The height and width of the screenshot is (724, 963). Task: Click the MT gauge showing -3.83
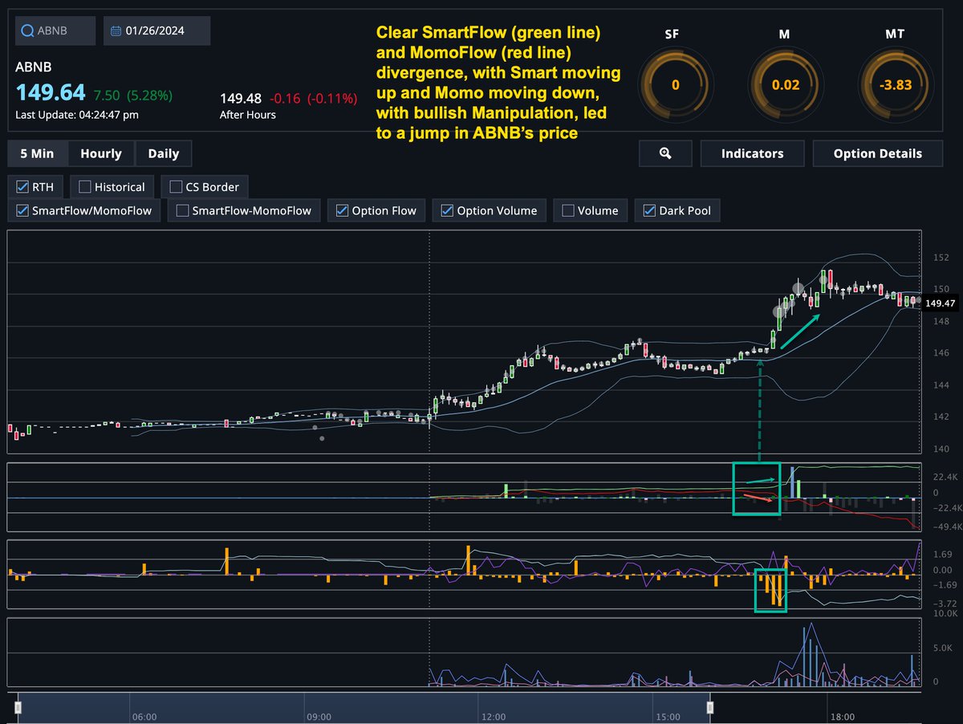(896, 84)
